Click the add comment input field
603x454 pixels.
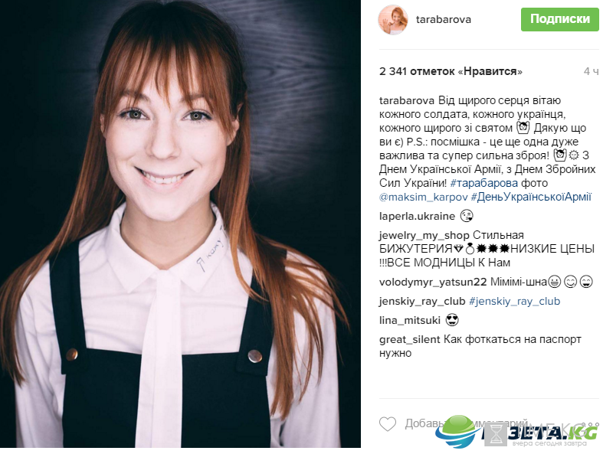466,423
